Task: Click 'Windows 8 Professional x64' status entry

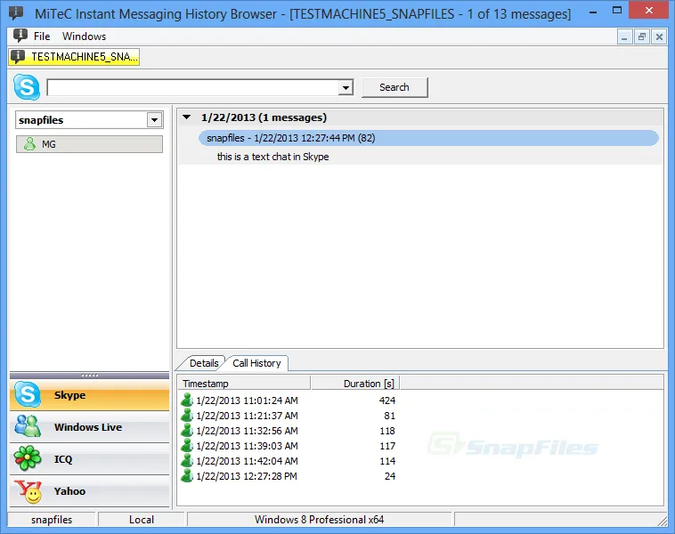Action: (319, 520)
